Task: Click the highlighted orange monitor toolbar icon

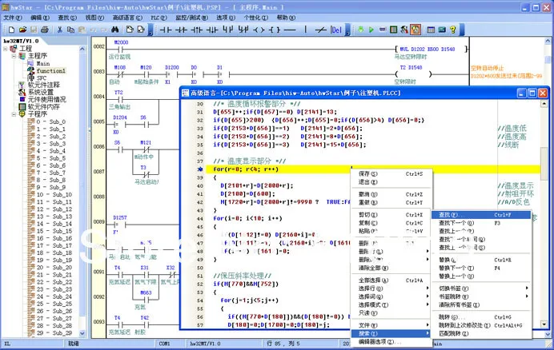Action: pos(415,30)
